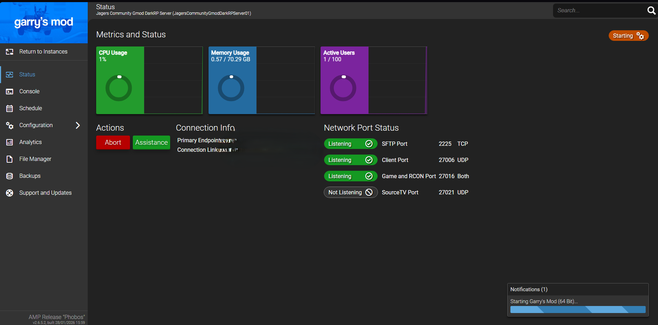Click the Support and Updates lifebuoy icon
This screenshot has width=658, height=325.
10,193
